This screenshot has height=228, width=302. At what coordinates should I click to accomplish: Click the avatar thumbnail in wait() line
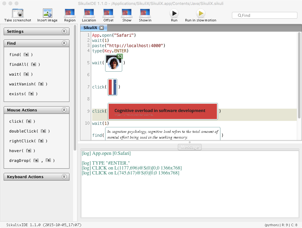(114, 63)
